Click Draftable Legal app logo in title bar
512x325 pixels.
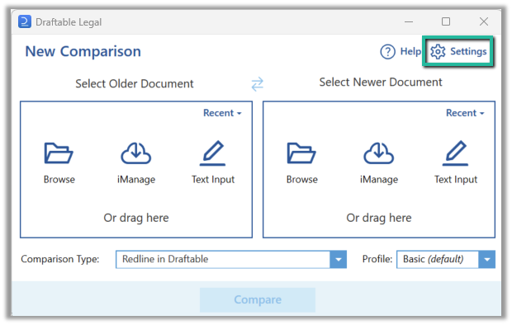click(x=25, y=22)
